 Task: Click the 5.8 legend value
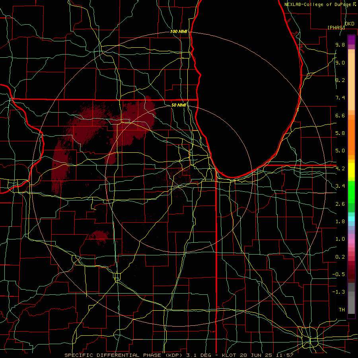point(340,133)
